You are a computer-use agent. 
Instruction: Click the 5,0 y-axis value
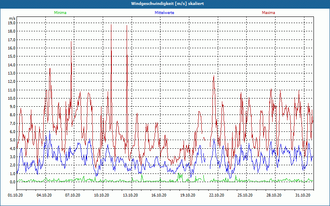coord(13,140)
